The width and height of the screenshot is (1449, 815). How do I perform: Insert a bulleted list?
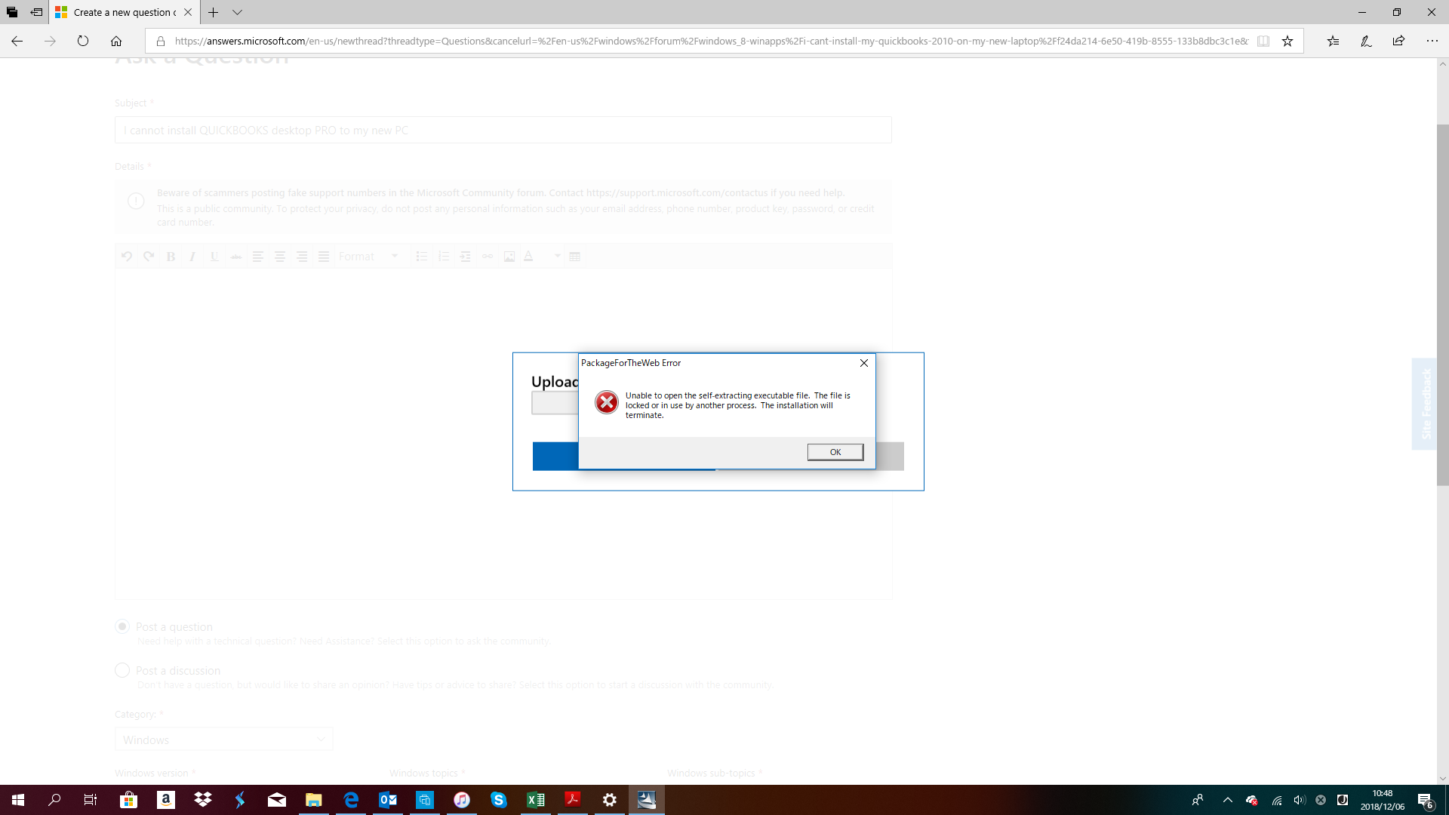[422, 257]
